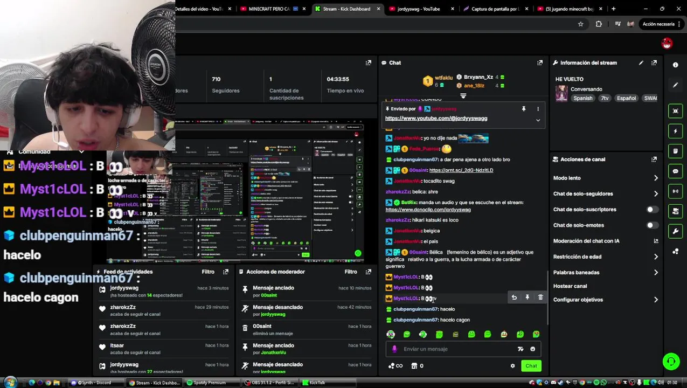Screen dimensions: 687x388
Task: Open the donoclip.com/jordyyswag link
Action: [428, 210]
